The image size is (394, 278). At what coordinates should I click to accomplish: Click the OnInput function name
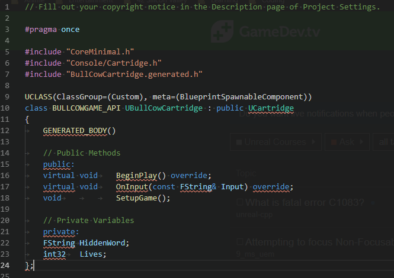(132, 187)
